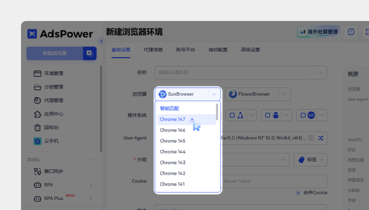The height and width of the screenshot is (210, 369).
Task: Select Chrome 146 in the version list
Action: tap(187, 130)
